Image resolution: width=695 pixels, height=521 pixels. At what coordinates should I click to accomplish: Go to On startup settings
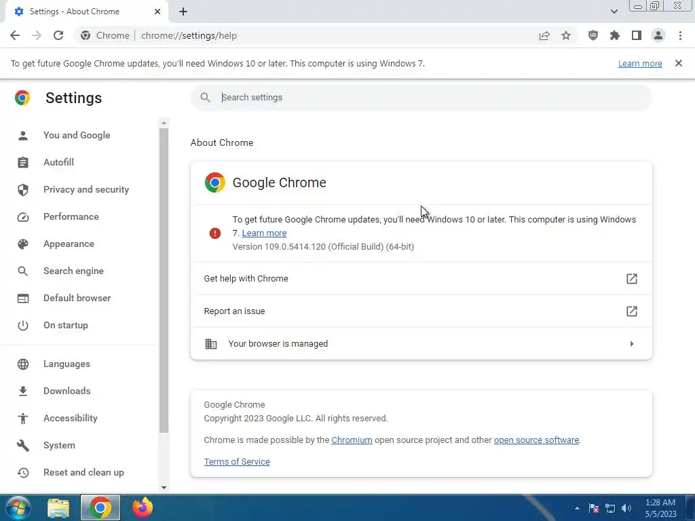66,325
